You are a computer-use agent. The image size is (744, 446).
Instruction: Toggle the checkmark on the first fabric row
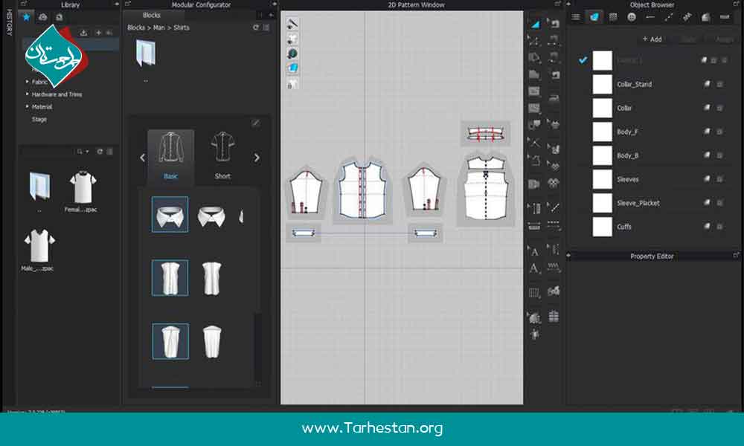click(x=583, y=60)
